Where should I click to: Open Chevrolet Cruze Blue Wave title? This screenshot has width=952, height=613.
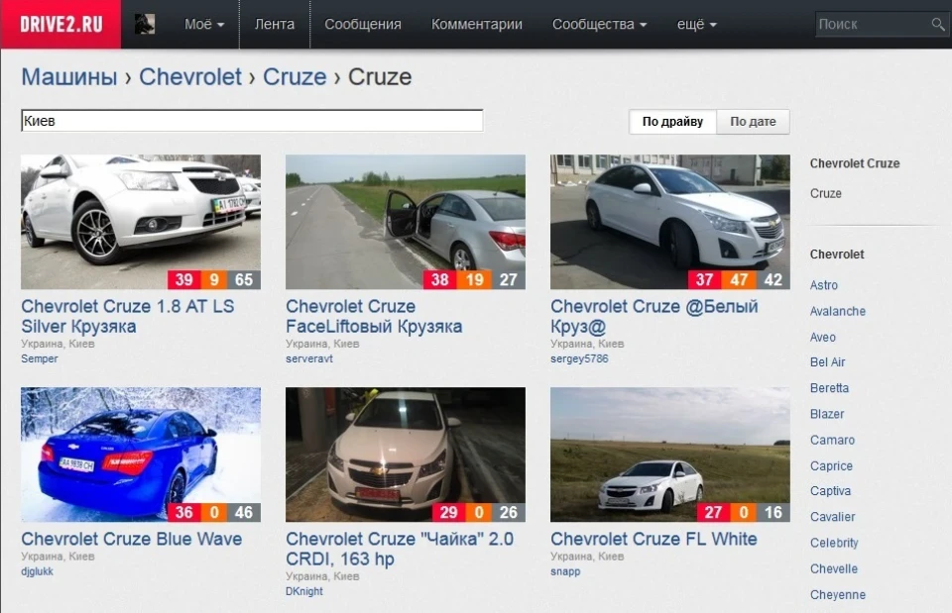pos(132,539)
